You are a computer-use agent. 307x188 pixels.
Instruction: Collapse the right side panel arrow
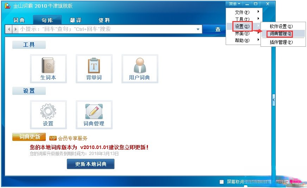click(274, 100)
